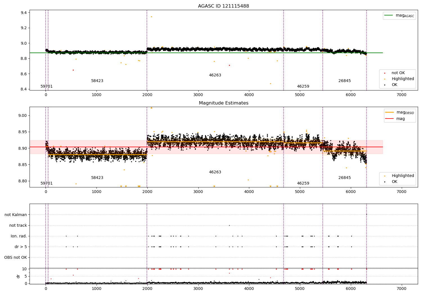Viewport: 422px width, 295px height.
Task: Click the 'OBS not OK' y-axis label
Action: [15, 258]
